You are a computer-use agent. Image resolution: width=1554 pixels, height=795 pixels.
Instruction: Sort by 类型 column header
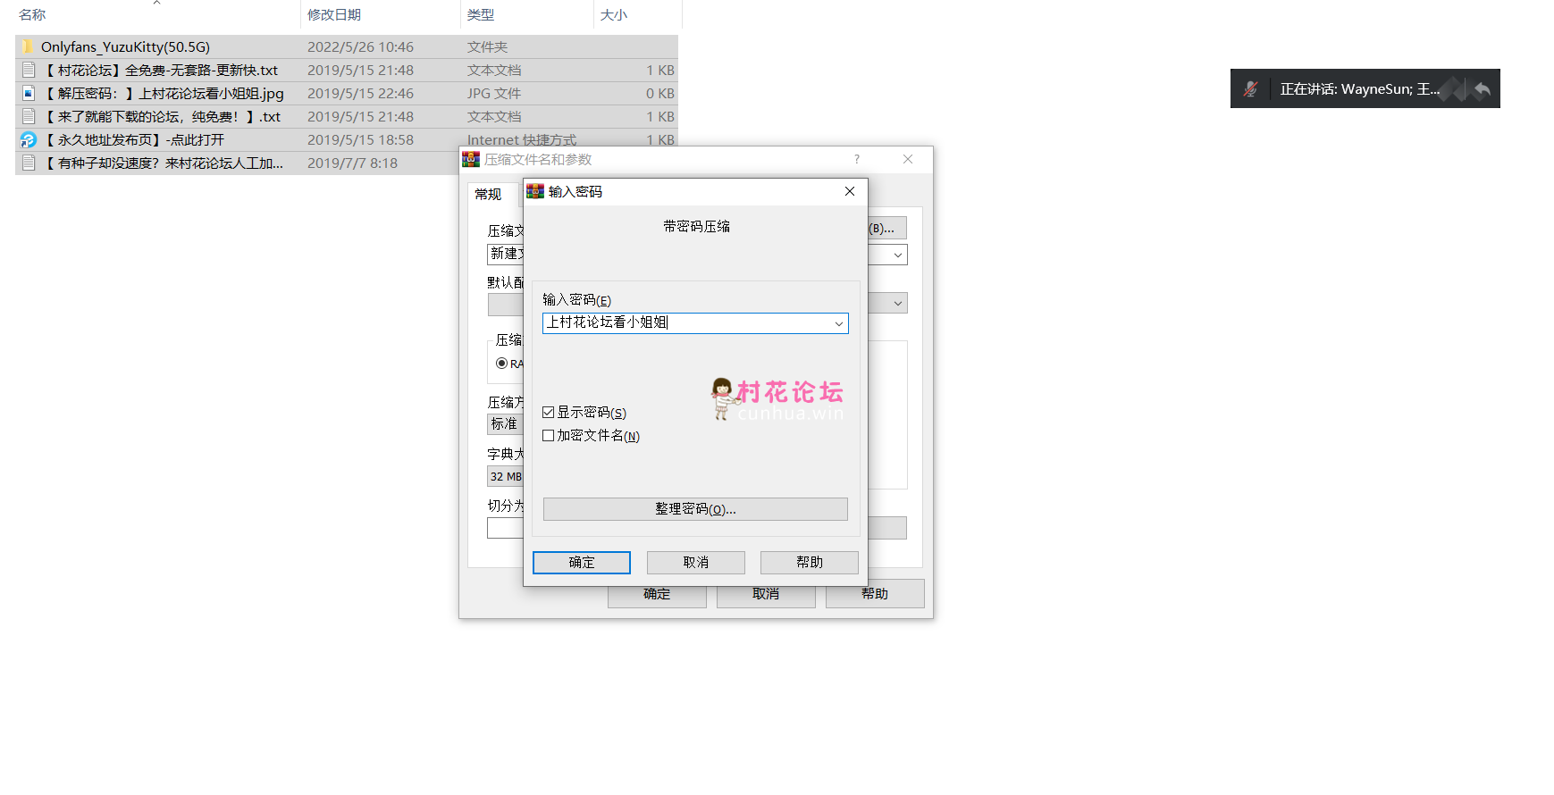[481, 14]
